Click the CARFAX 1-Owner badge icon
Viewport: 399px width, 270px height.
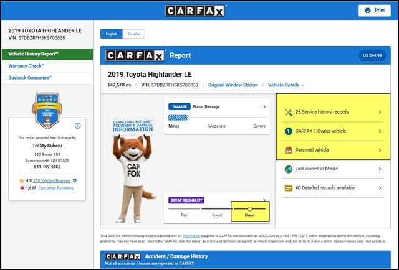point(288,131)
